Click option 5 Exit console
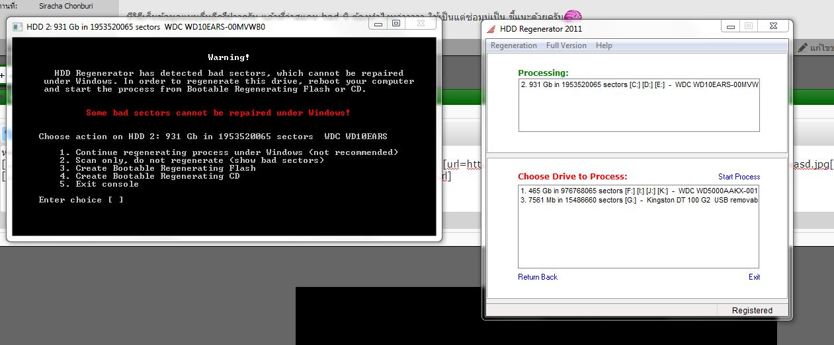 [x=99, y=184]
